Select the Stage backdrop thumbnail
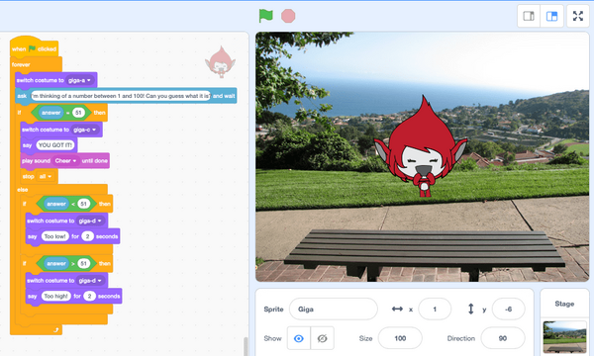Image resolution: width=594 pixels, height=356 pixels. pyautogui.click(x=564, y=336)
